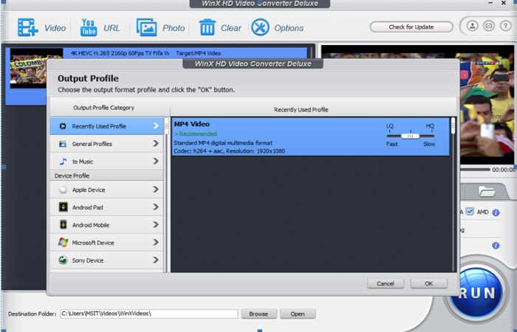Open the output folder icon tab

487,191
